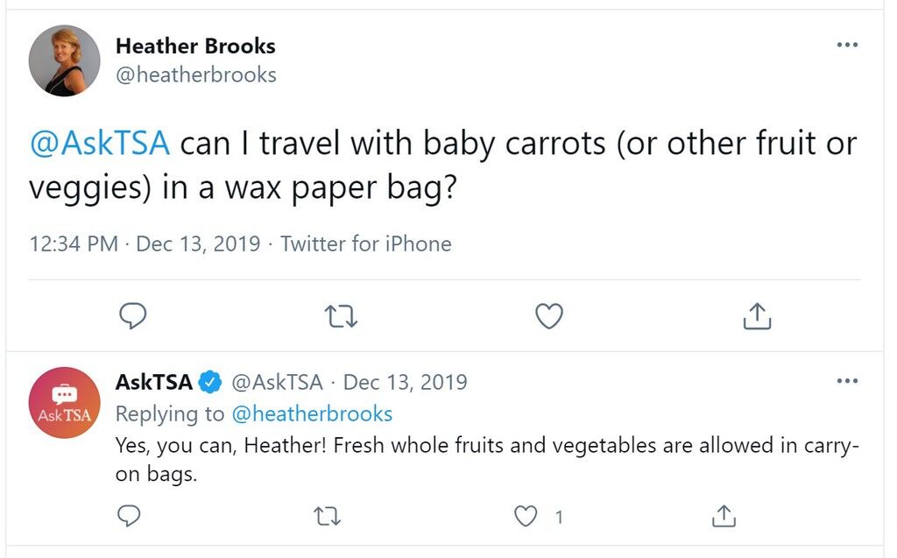
Task: Retweet Heather Brooks' carrot question
Action: tap(341, 316)
